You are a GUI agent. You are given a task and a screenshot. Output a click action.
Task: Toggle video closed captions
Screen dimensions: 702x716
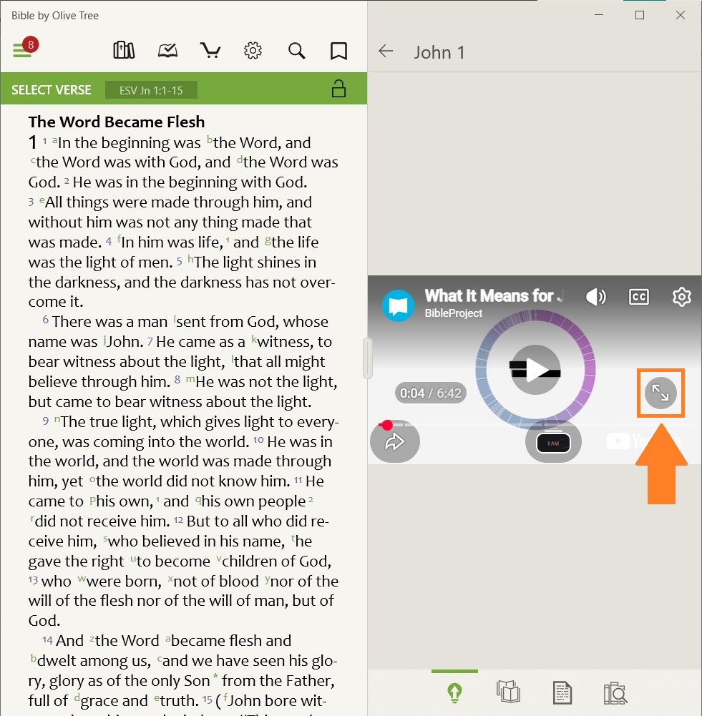(x=638, y=297)
